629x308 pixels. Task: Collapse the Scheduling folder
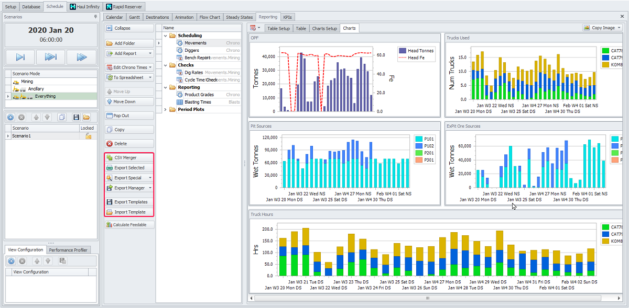(x=166, y=36)
